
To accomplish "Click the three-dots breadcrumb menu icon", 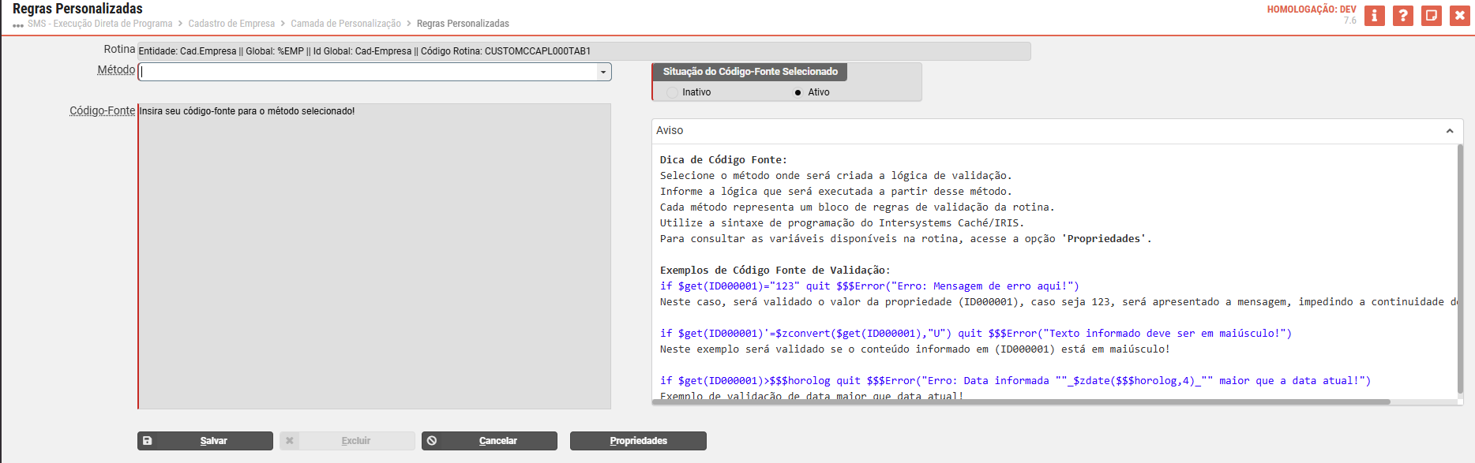I will pos(18,25).
